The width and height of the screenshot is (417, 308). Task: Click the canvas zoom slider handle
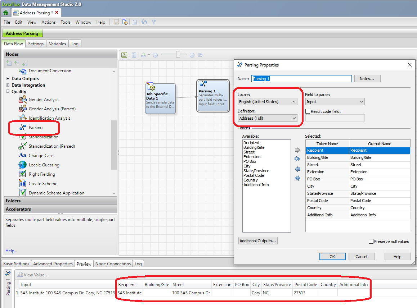pos(178,55)
